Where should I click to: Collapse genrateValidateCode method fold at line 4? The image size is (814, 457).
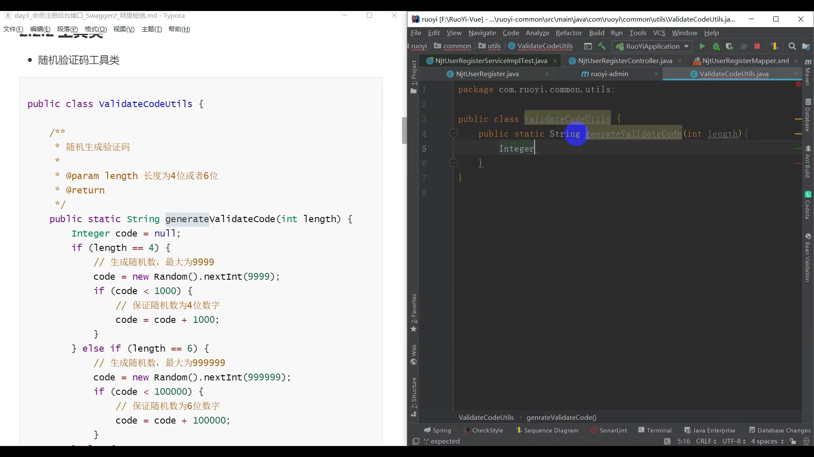click(x=453, y=134)
